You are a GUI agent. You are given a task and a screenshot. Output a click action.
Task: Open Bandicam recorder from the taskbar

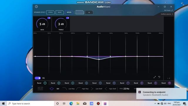(x=98, y=103)
